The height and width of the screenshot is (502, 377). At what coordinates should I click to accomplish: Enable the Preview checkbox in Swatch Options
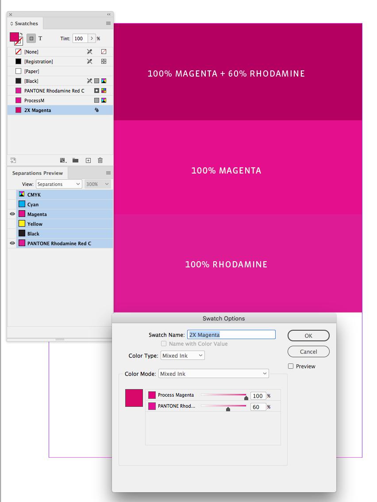click(291, 366)
